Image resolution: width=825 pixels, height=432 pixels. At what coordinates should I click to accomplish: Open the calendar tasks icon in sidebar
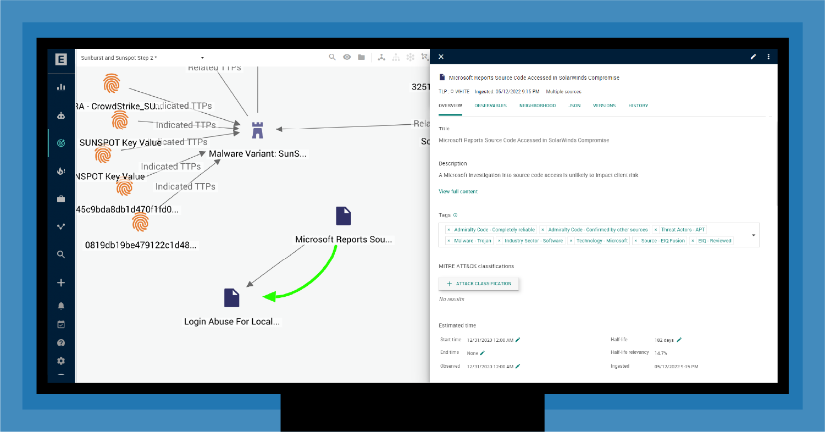(x=61, y=324)
